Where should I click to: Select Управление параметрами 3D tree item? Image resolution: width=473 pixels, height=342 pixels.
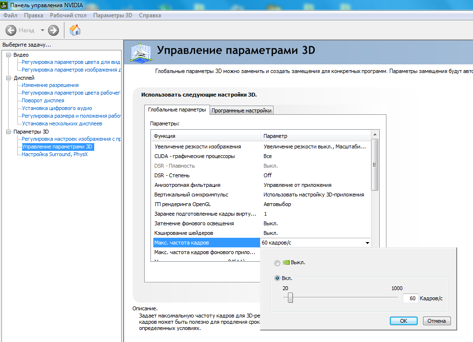(x=58, y=147)
